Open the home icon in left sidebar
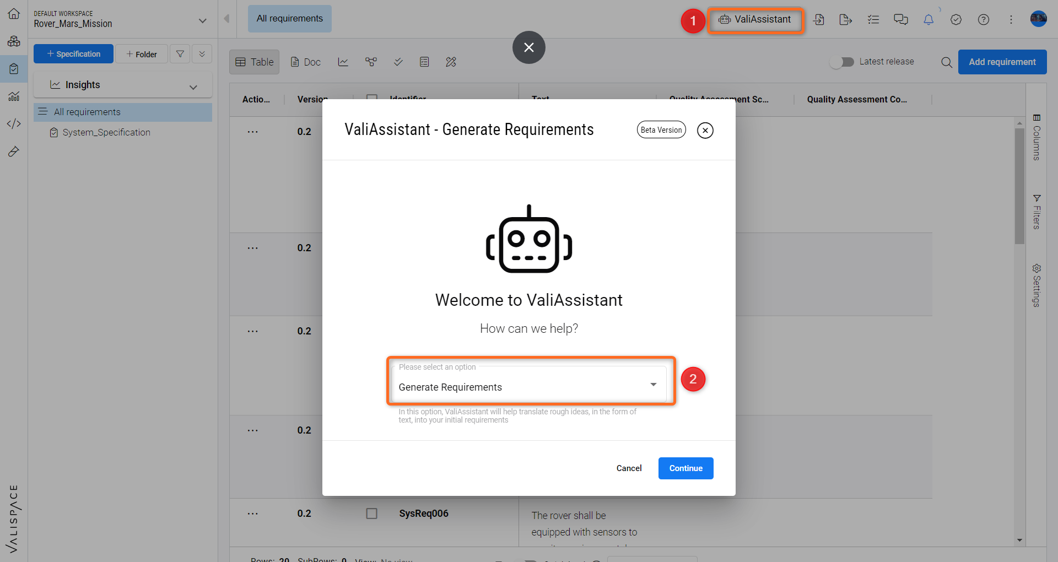Viewport: 1058px width, 562px height. [14, 14]
